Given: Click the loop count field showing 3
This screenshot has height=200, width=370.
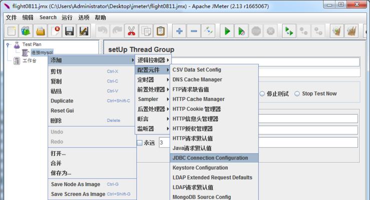Looking at the screenshot, I should (164, 143).
